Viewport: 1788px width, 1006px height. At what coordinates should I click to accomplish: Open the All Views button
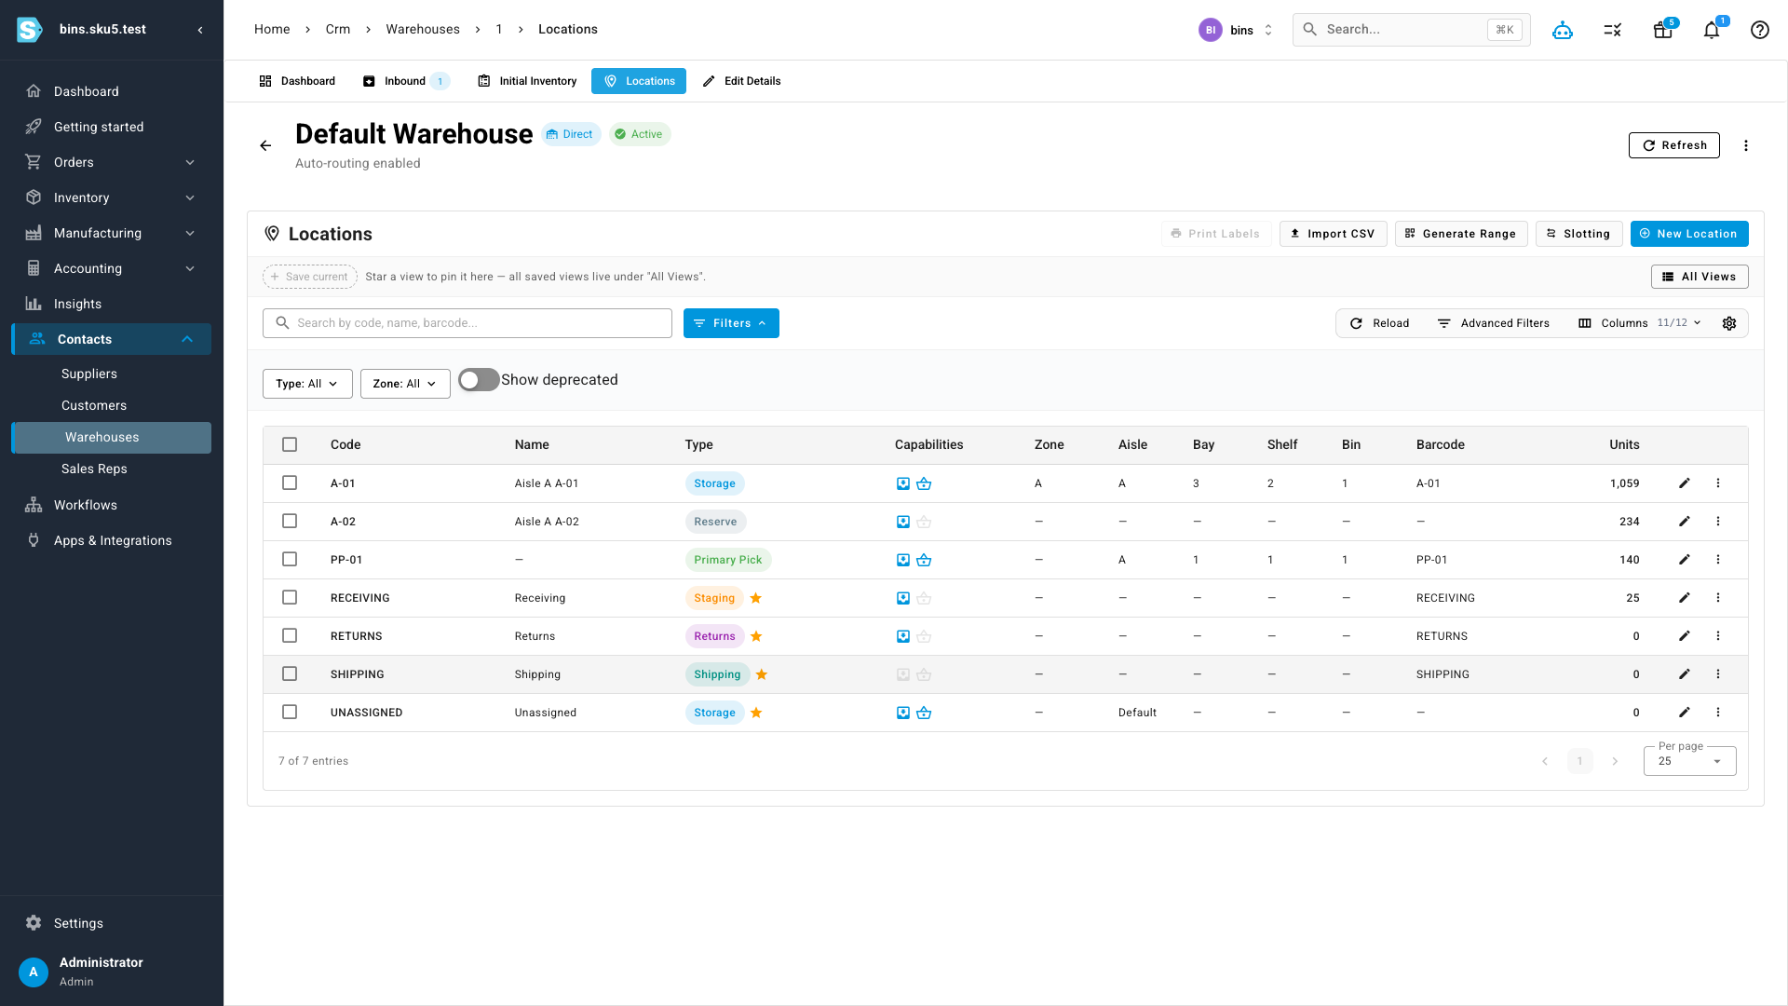pyautogui.click(x=1700, y=277)
